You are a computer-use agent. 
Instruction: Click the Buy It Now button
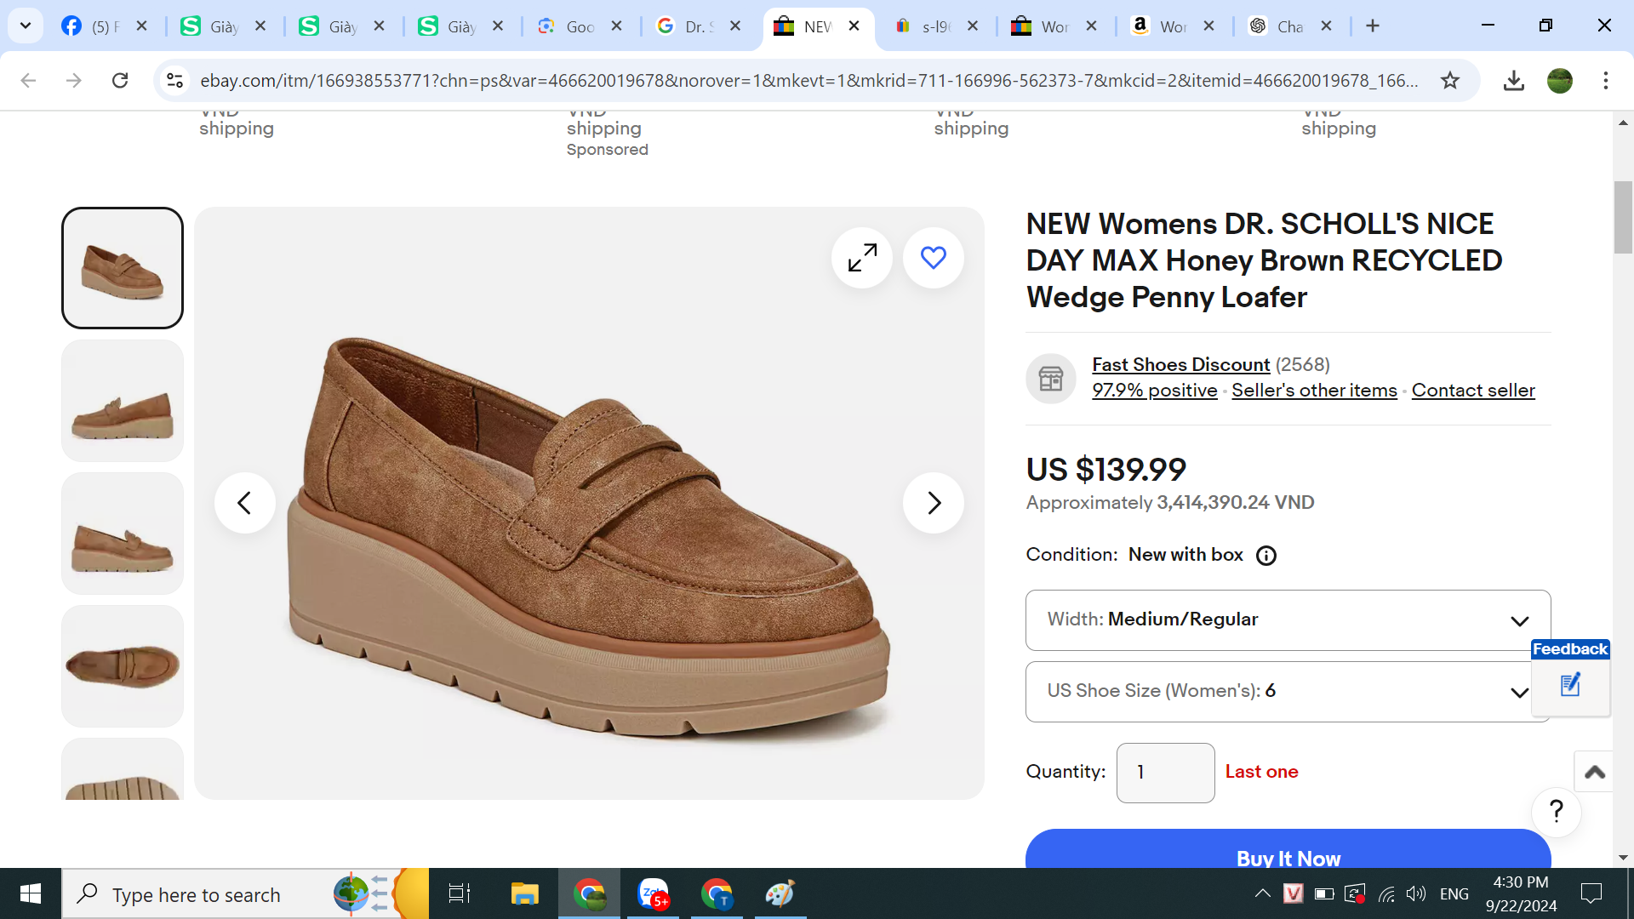pos(1288,855)
